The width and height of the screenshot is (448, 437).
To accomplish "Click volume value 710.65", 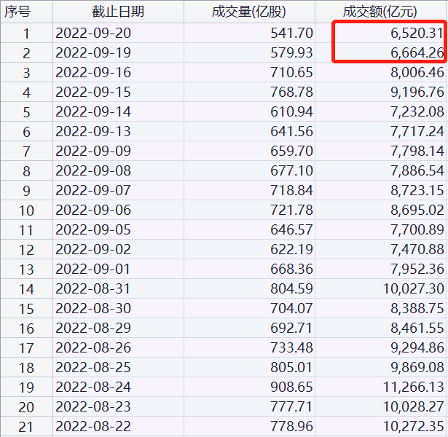I will pos(291,72).
